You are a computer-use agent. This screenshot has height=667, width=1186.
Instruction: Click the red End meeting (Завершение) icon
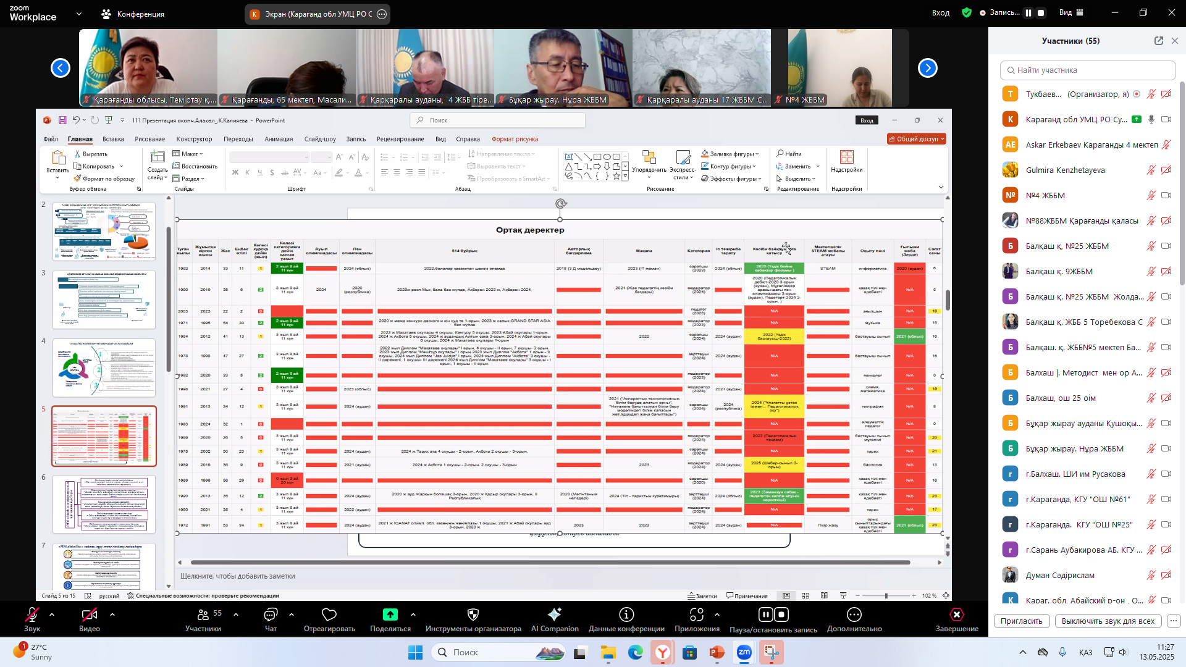(956, 615)
